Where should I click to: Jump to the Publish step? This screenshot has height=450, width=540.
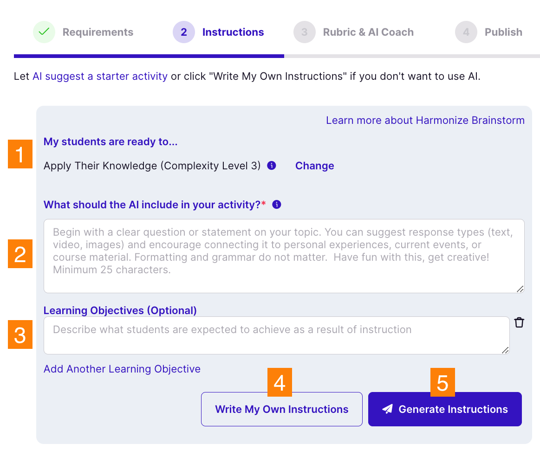point(503,32)
